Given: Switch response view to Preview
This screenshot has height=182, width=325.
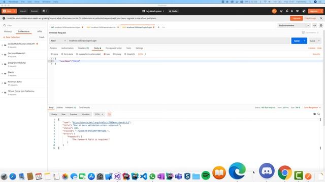Looking at the screenshot, I should 73,114.
